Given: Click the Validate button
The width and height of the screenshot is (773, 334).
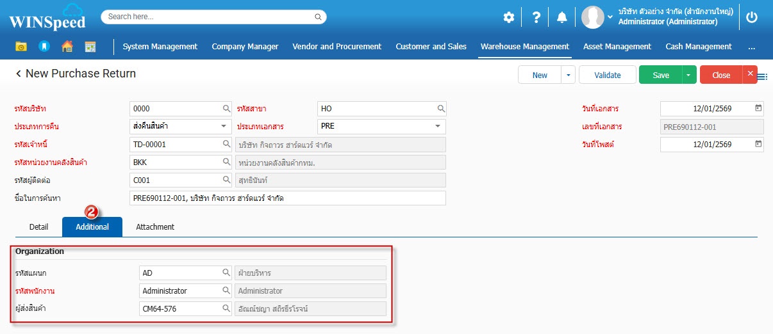Looking at the screenshot, I should [x=607, y=75].
